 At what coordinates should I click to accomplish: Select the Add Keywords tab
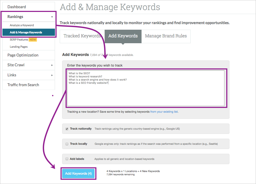tap(123, 36)
